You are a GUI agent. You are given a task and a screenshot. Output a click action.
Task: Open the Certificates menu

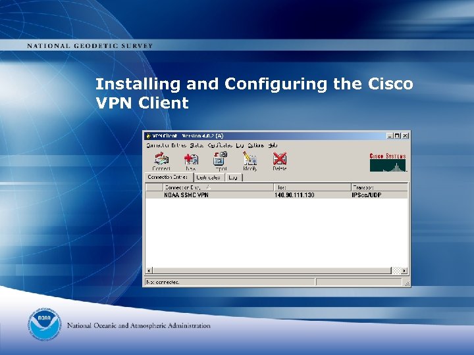click(x=220, y=145)
